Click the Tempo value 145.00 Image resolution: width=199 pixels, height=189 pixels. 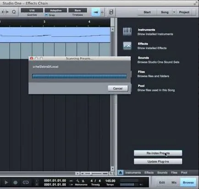(110, 181)
